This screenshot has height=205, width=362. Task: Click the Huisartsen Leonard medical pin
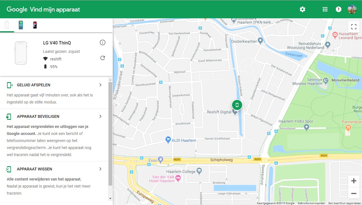click(x=335, y=35)
